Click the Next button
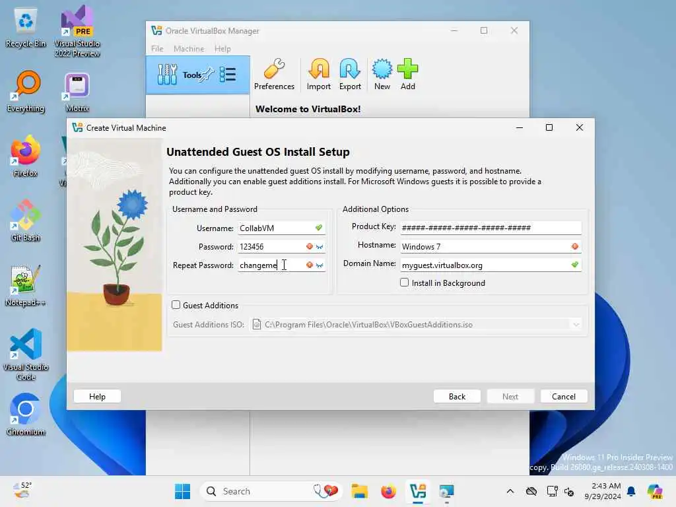 click(510, 397)
